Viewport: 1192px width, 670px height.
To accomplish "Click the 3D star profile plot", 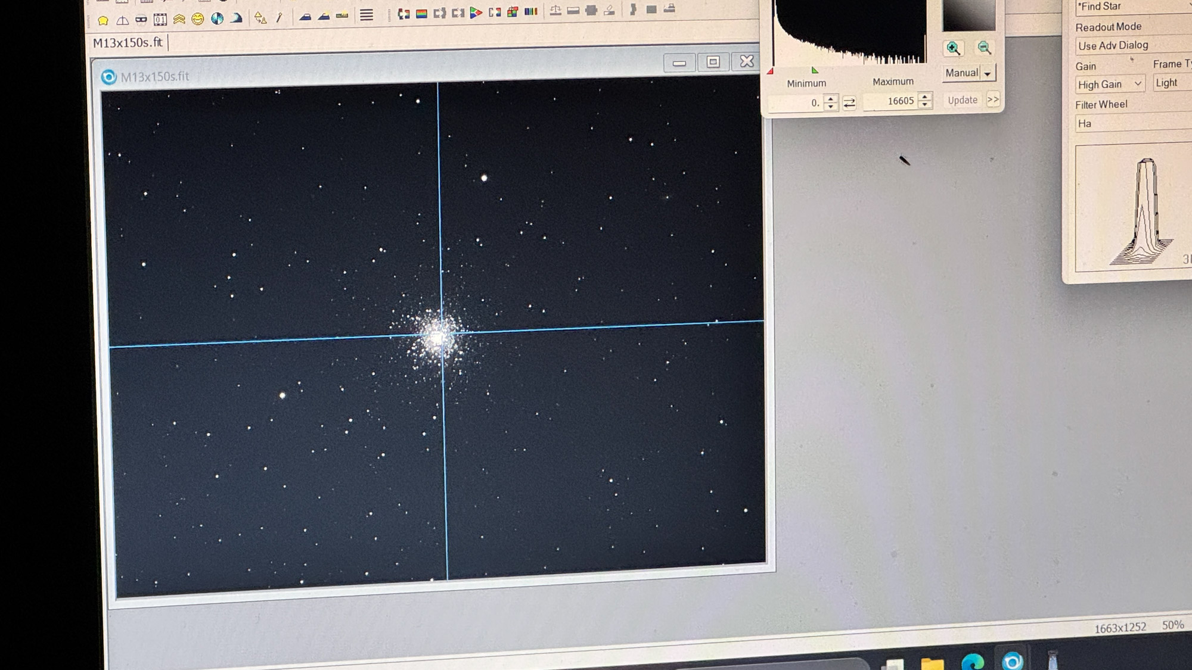I will coord(1134,208).
